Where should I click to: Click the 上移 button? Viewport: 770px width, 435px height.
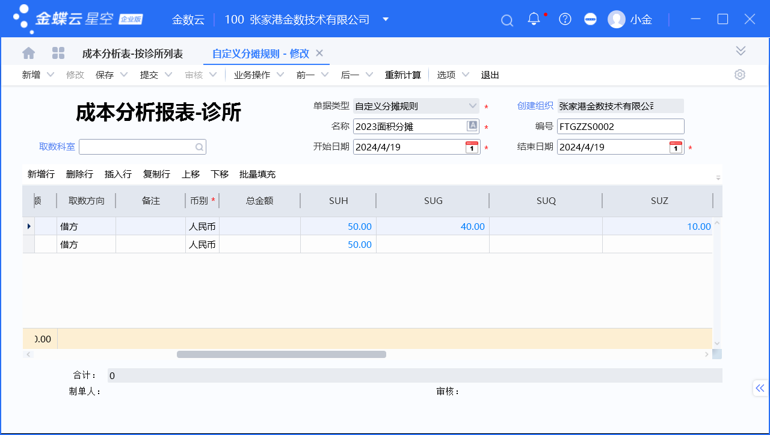pos(191,174)
